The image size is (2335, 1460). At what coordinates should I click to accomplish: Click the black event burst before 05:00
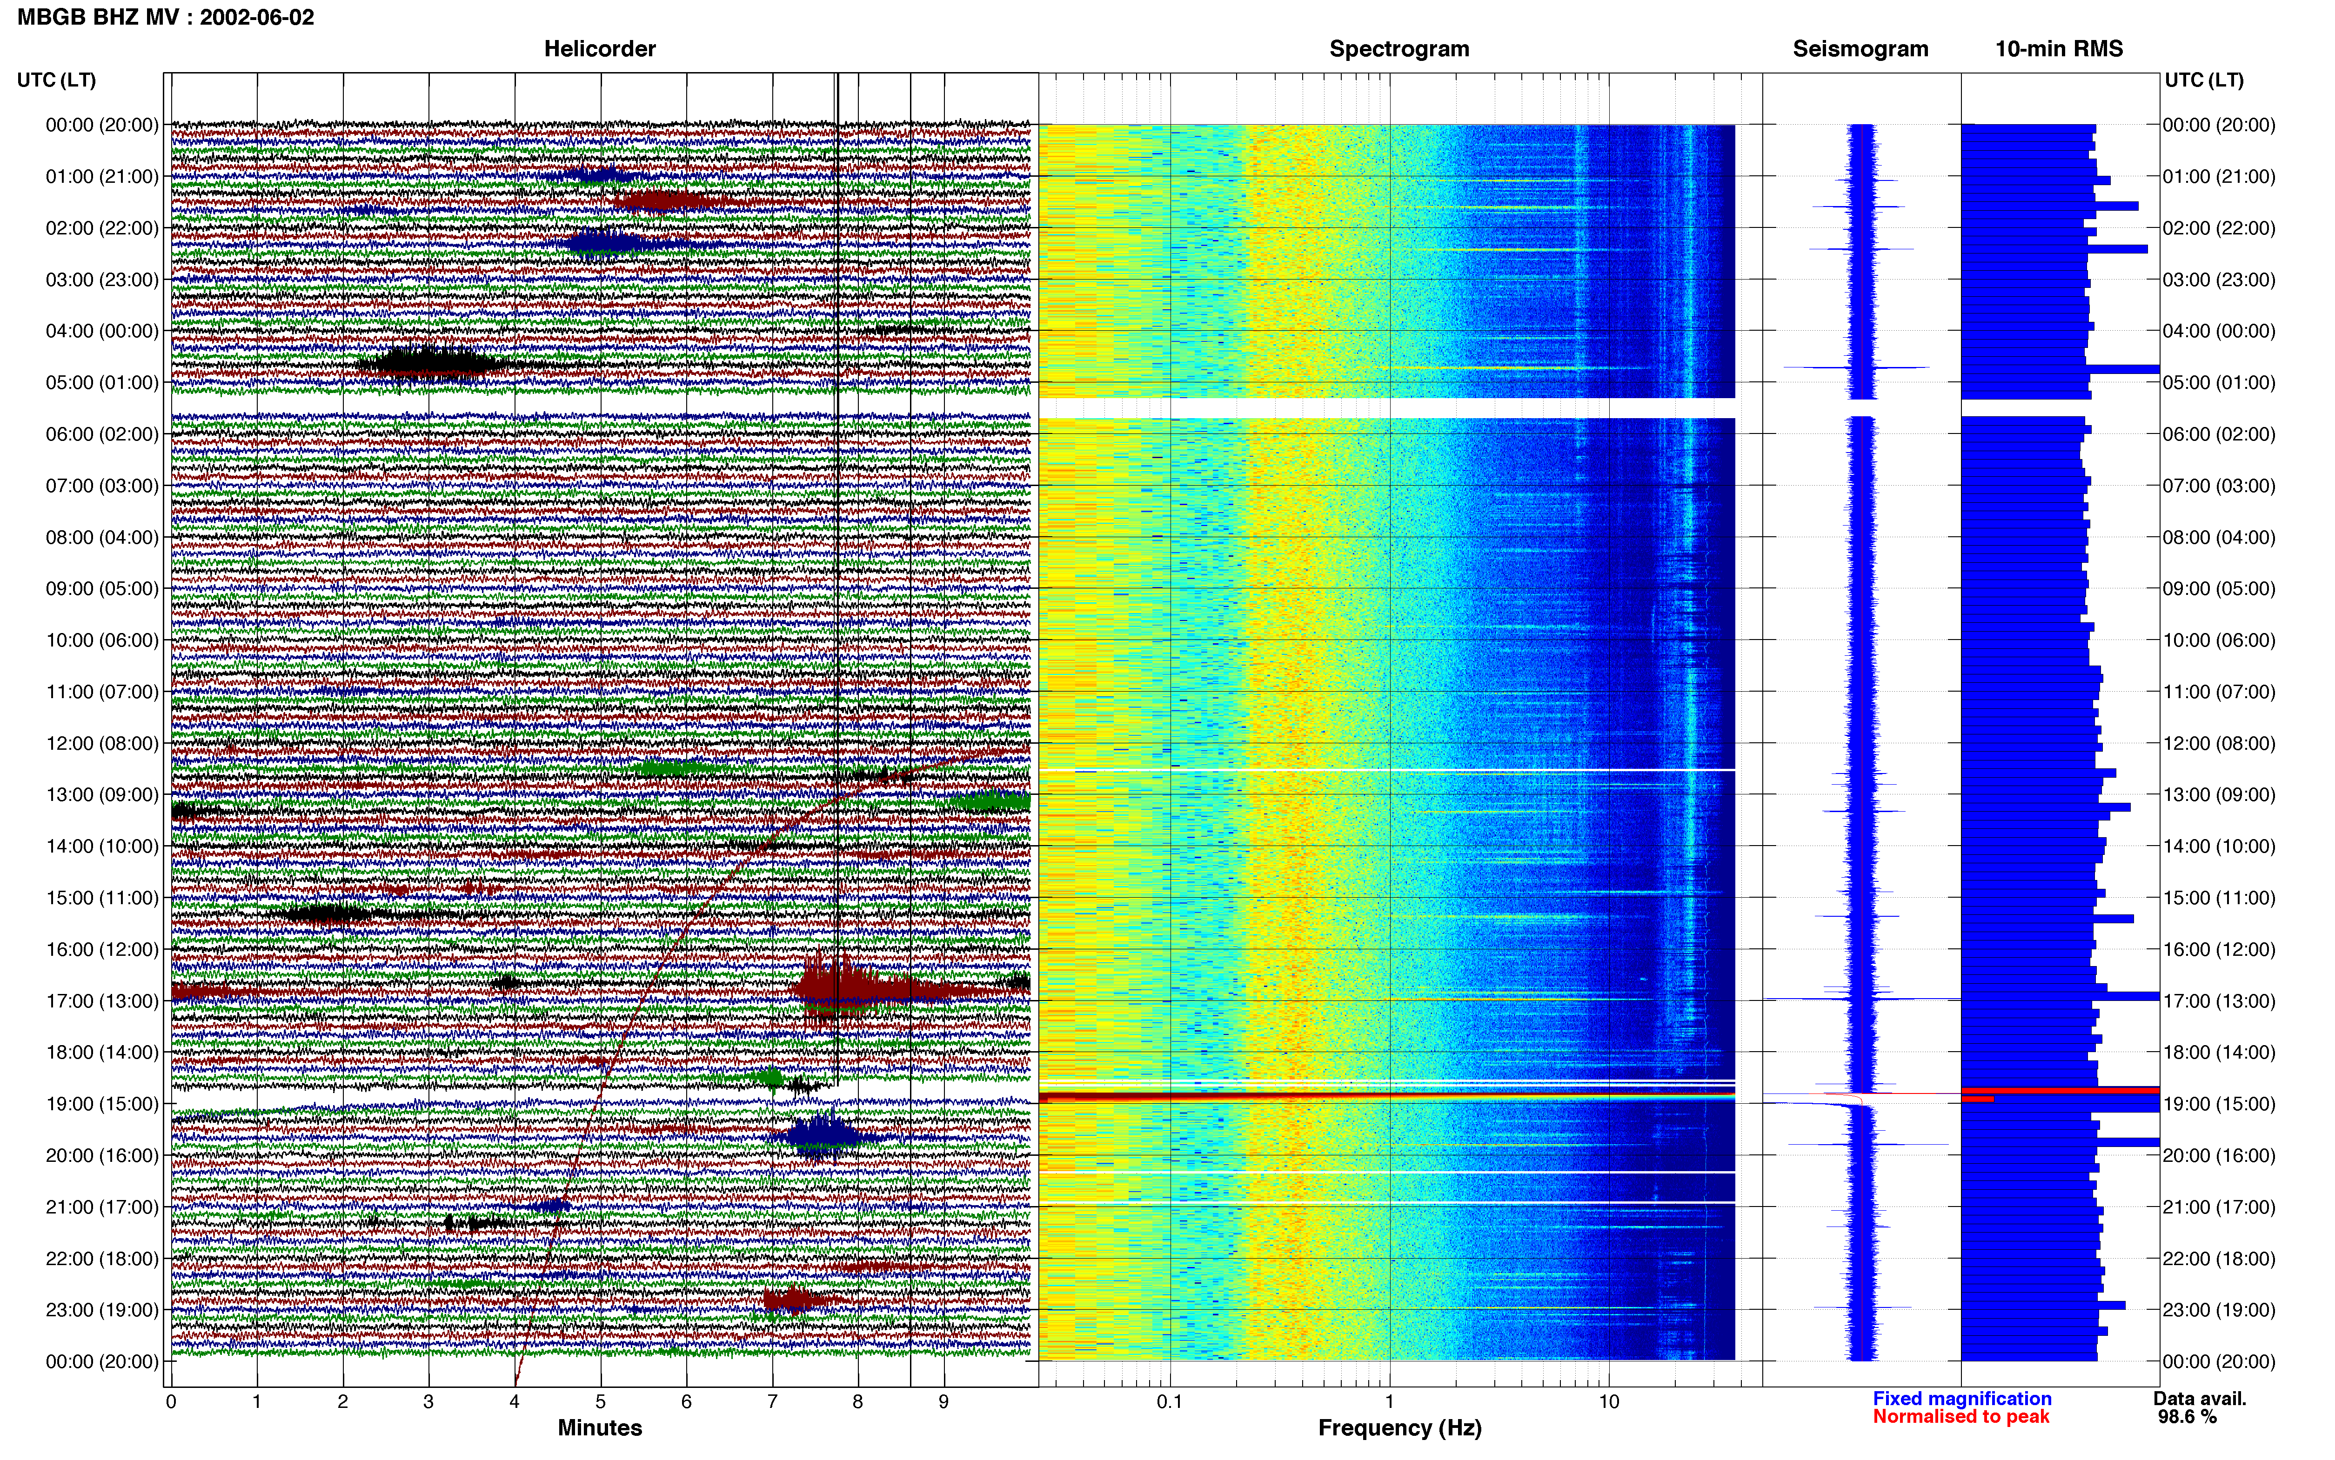(x=430, y=364)
